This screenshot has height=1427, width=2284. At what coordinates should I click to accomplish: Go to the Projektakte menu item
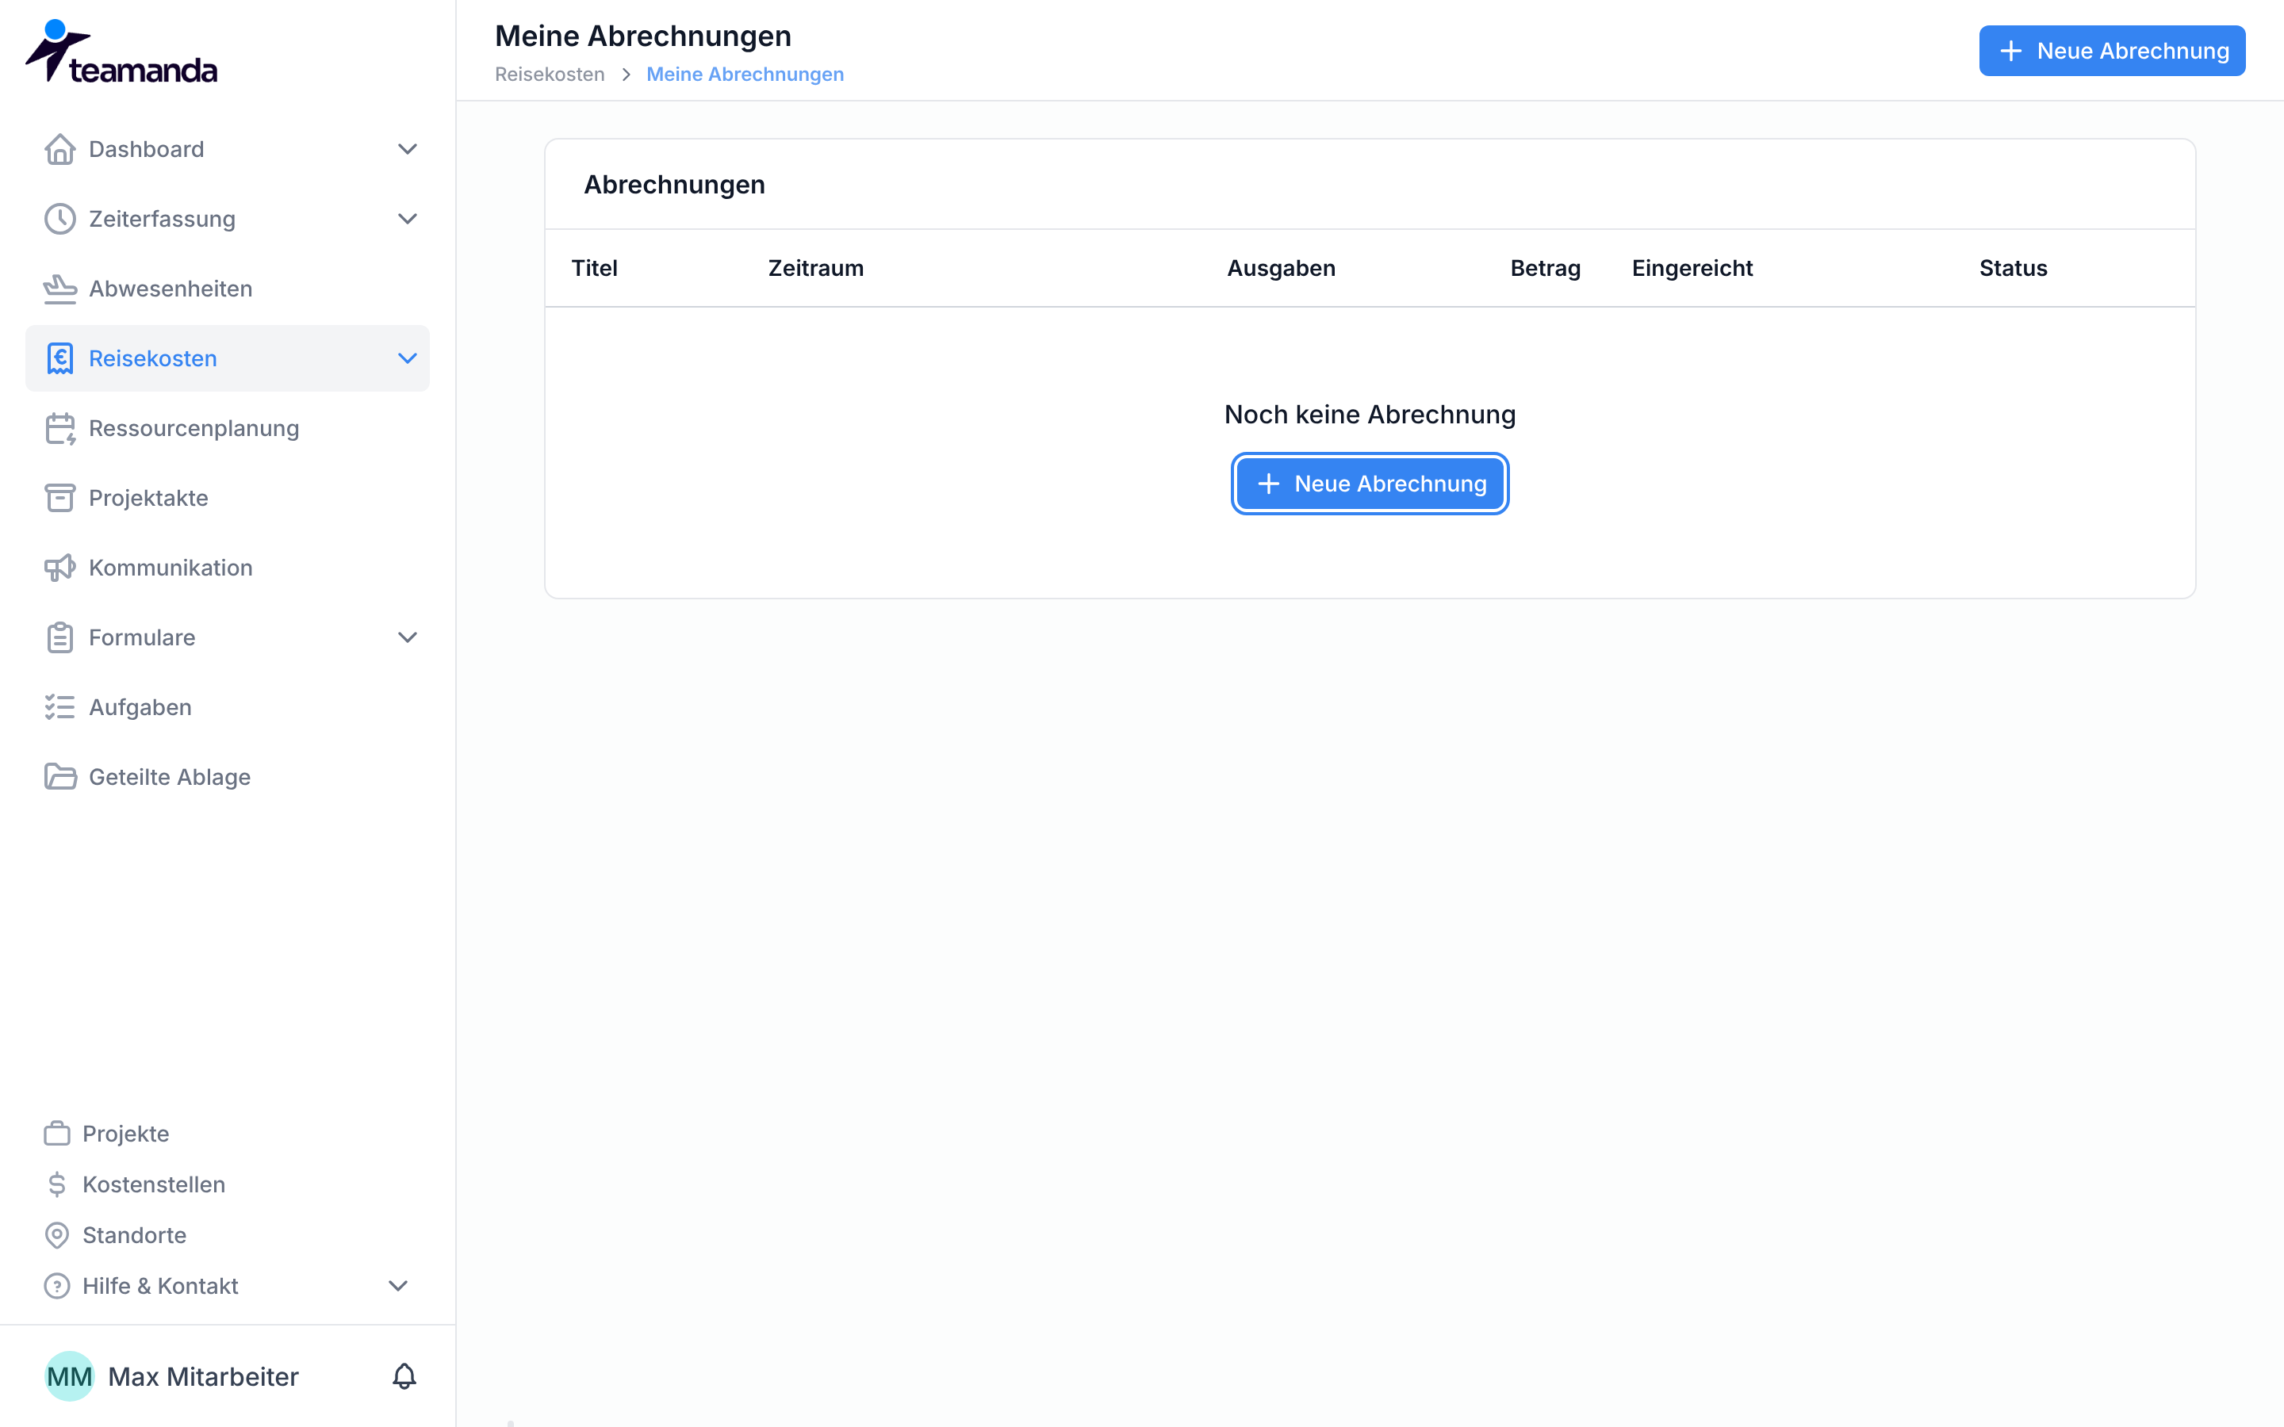pos(227,499)
